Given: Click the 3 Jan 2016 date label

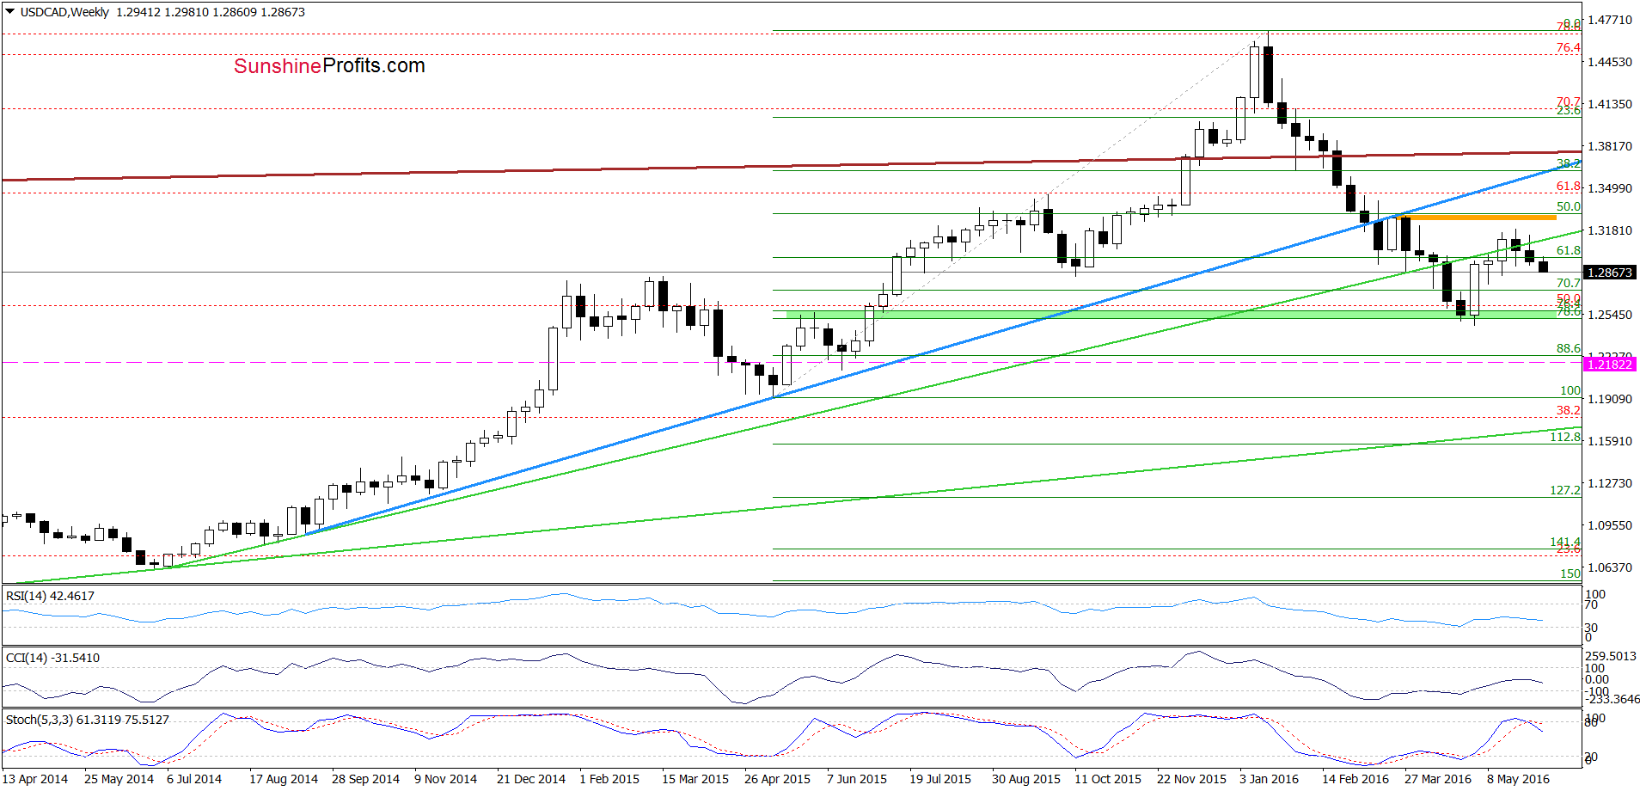Looking at the screenshot, I should coord(1270,779).
